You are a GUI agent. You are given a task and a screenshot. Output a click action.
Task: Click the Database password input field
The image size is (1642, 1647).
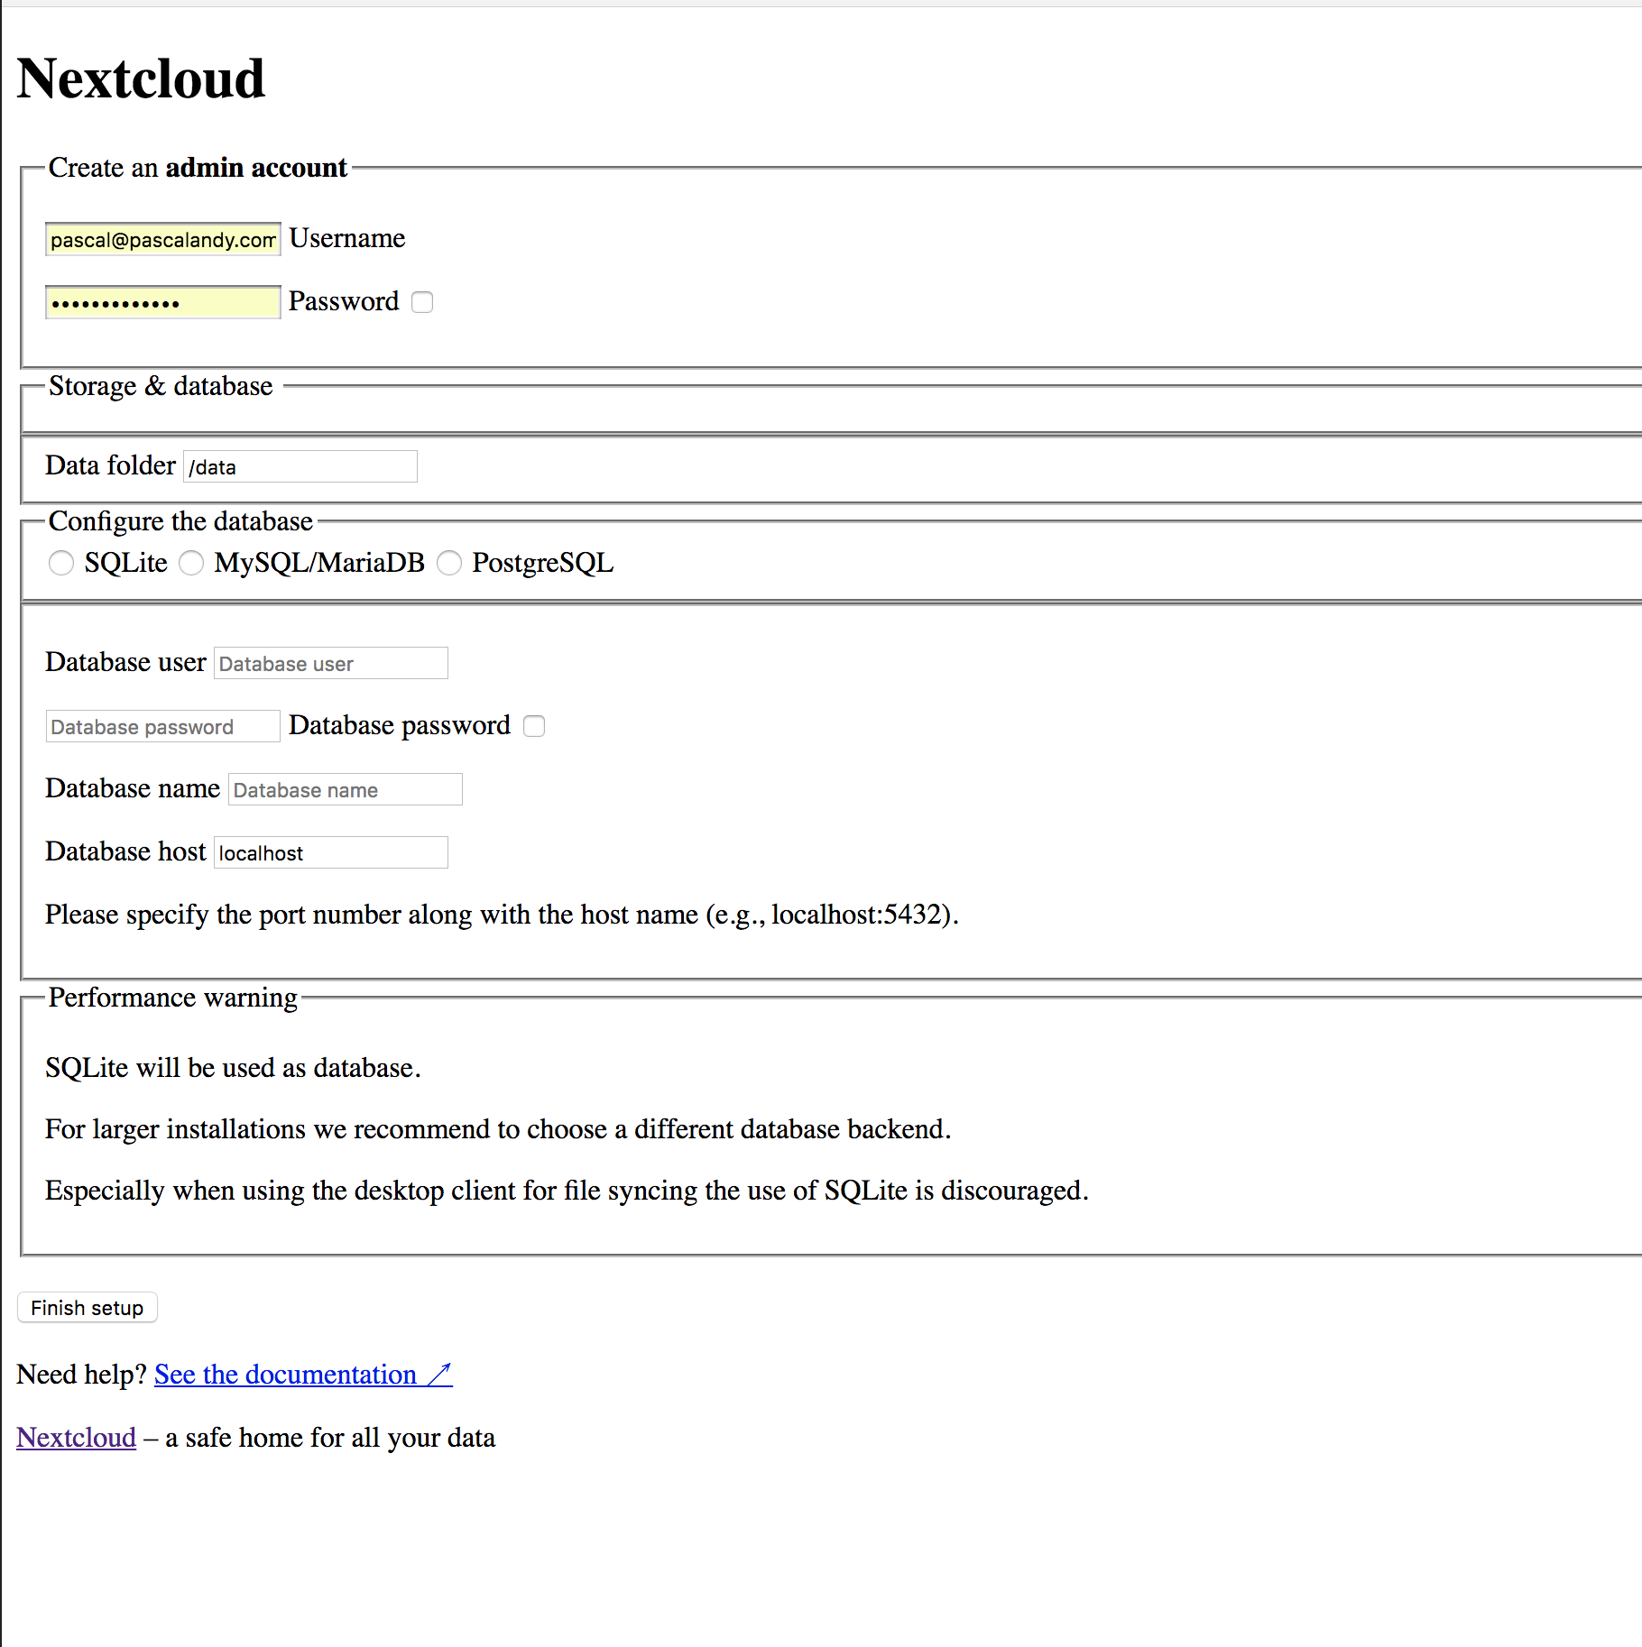[163, 726]
